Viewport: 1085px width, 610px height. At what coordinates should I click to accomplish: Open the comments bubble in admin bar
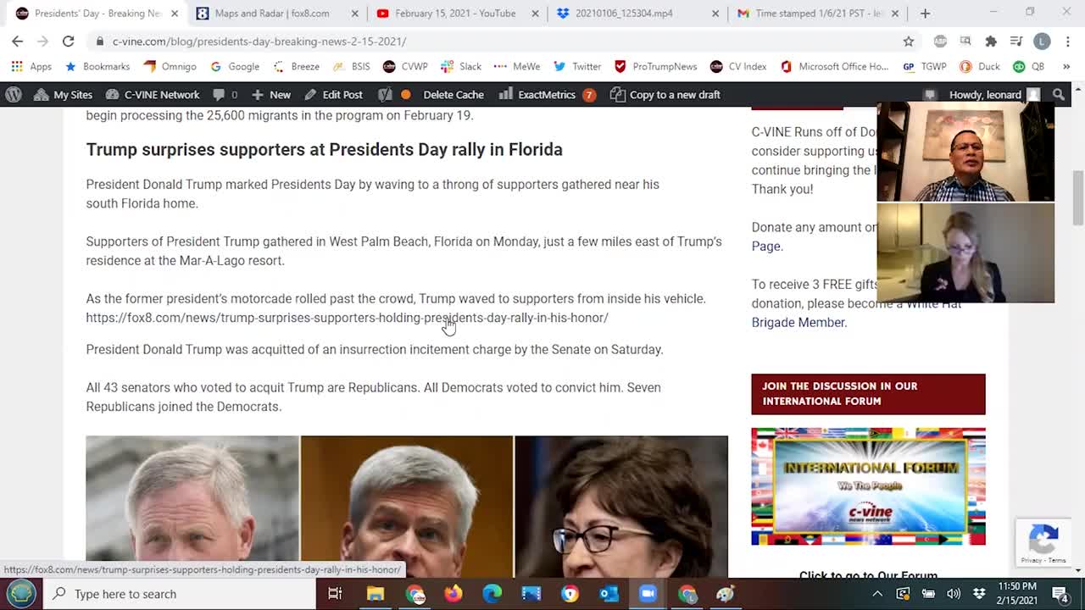[225, 94]
